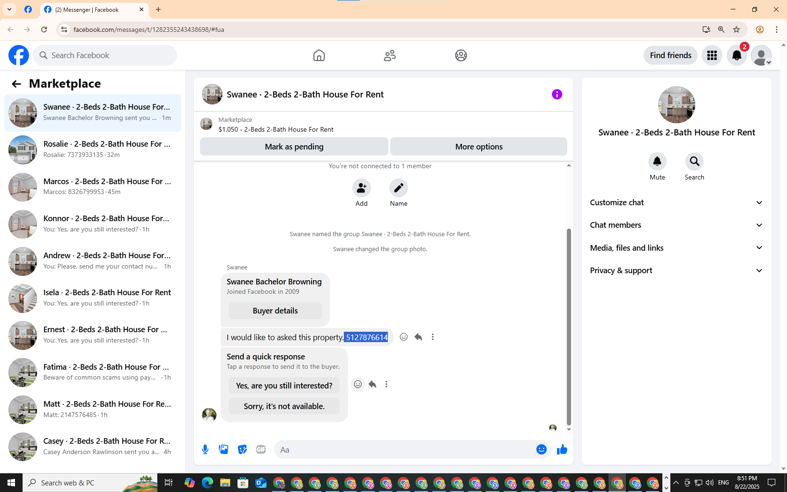Open More options for the listing
This screenshot has width=787, height=492.
pos(479,147)
